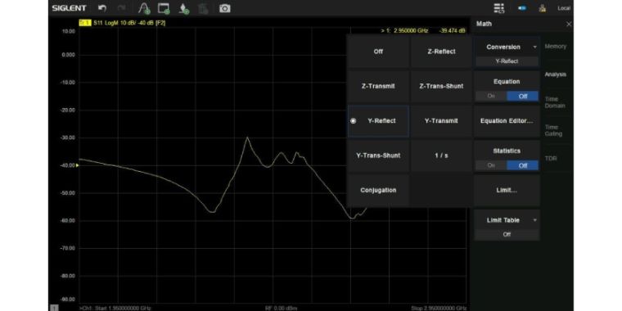622x311 pixels.
Task: Select Conjugation conversion
Action: (x=378, y=190)
